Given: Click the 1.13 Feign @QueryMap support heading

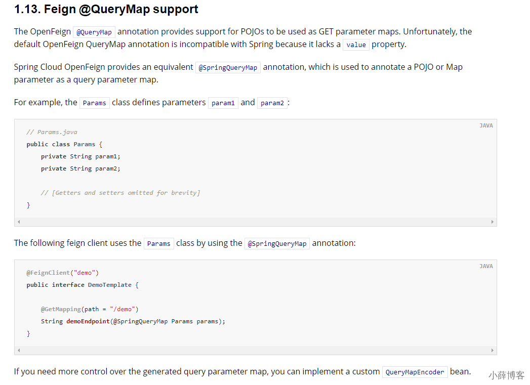Looking at the screenshot, I should point(106,9).
